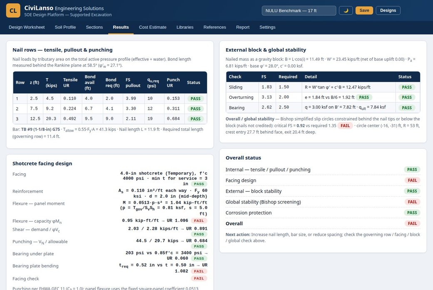Click the FAIL badge next to UR 1.096
This screenshot has height=290, width=433.
(x=199, y=221)
